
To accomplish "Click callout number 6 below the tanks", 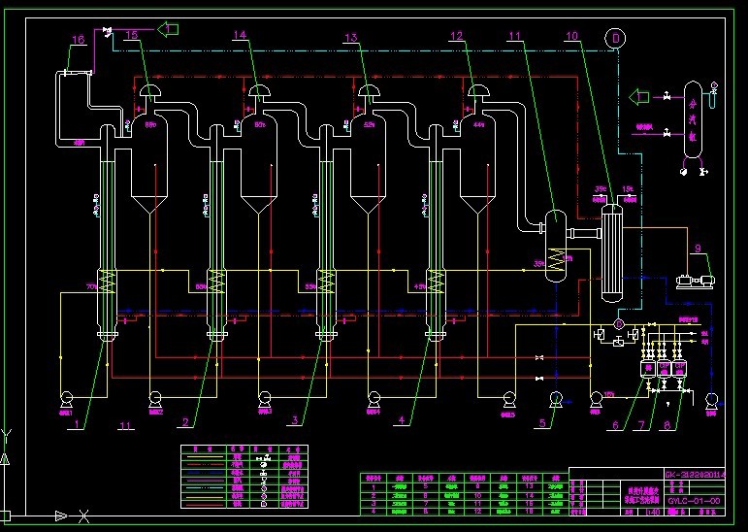I will tap(615, 424).
